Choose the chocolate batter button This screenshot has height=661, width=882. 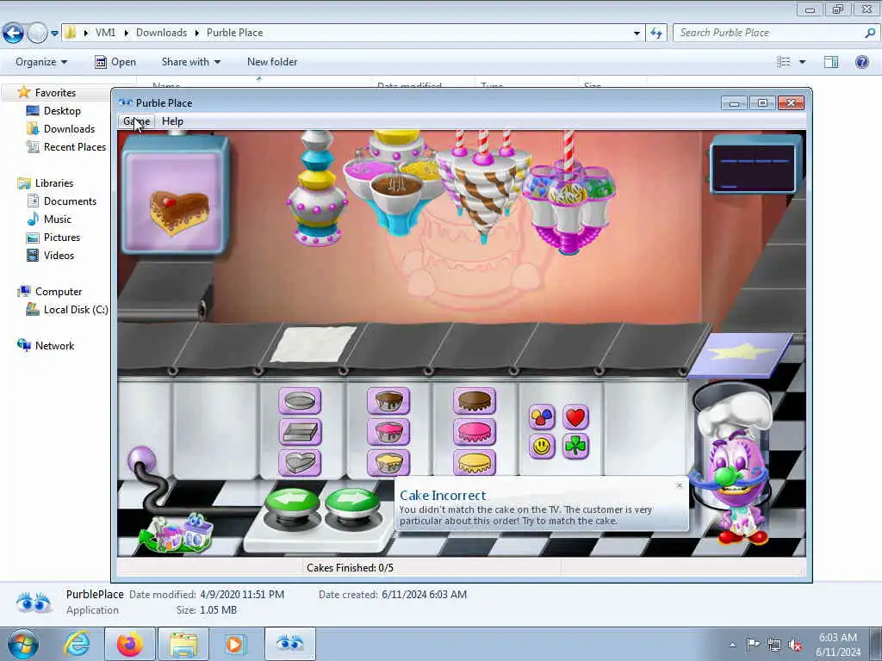coord(388,401)
